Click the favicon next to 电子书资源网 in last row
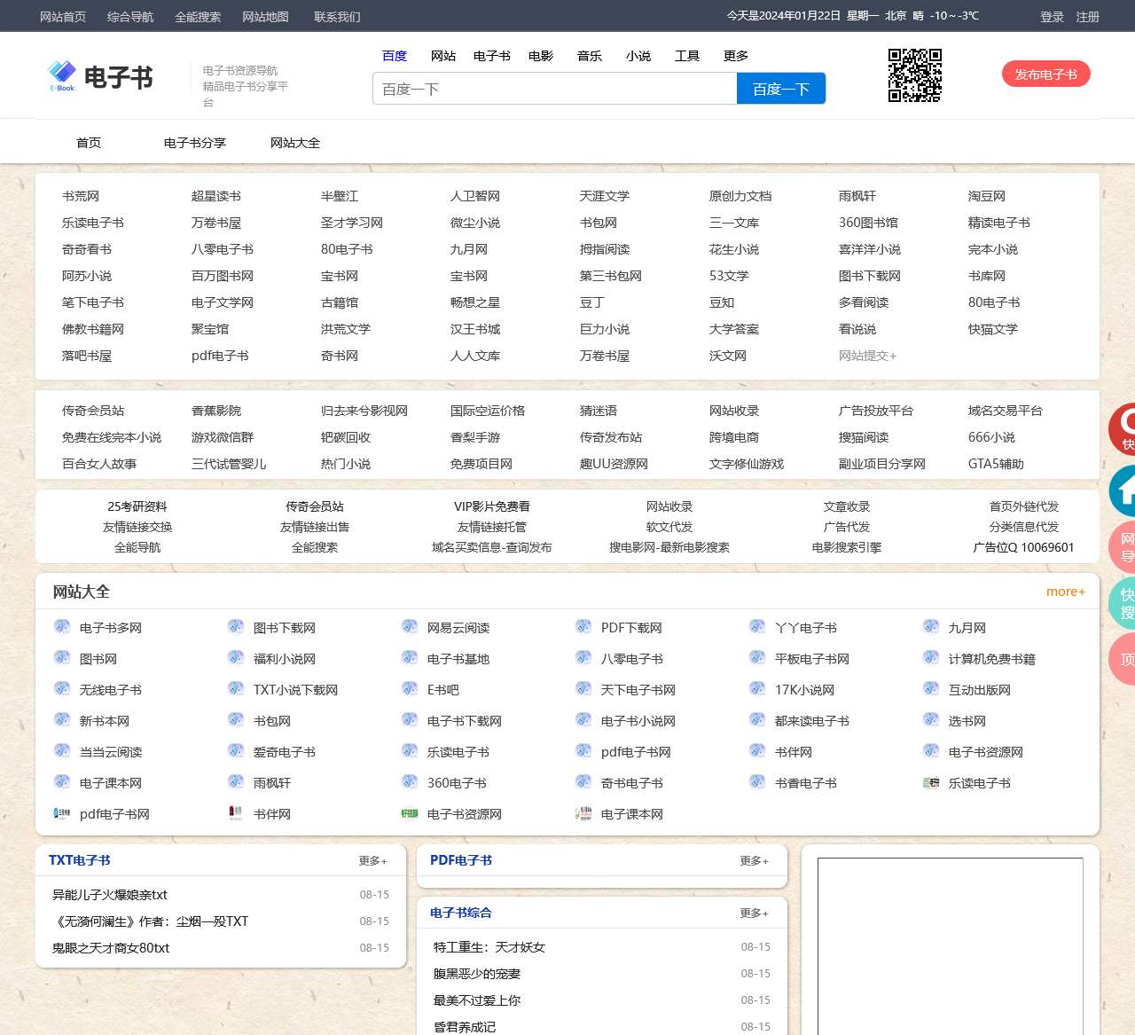 (x=410, y=813)
